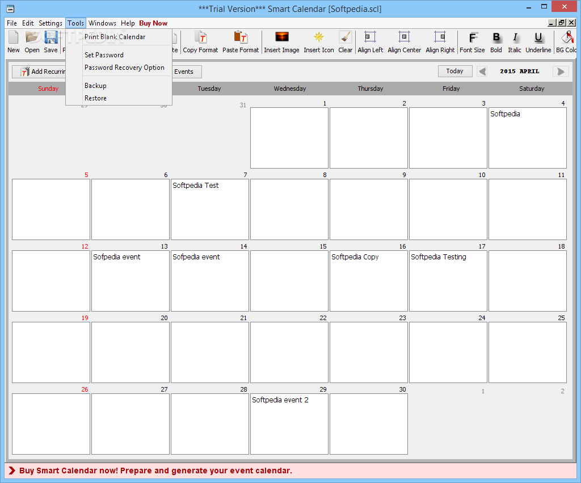Save the calendar using Save icon

point(50,42)
